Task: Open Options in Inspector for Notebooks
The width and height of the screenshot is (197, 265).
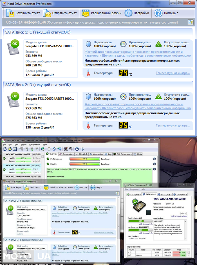Action: pyautogui.click(x=81, y=187)
